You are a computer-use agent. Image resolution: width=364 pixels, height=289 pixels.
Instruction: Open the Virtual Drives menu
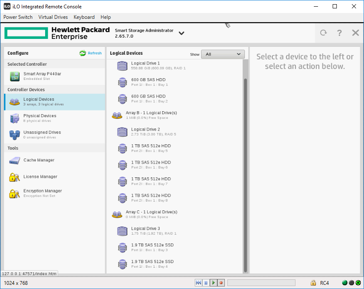click(53, 17)
